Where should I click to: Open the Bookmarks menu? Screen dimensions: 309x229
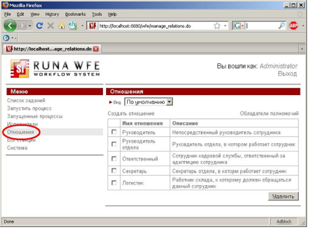coord(74,14)
